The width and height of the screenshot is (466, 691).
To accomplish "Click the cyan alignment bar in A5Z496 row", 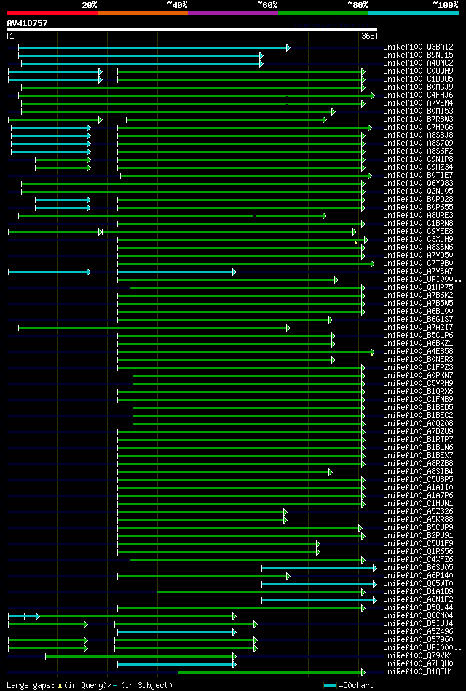I will point(177,633).
